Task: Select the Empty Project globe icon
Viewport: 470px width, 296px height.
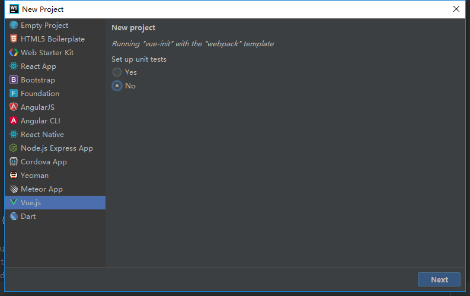Action: [14, 25]
